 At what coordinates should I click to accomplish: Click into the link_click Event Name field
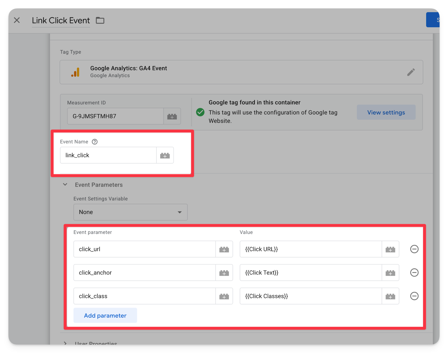pos(108,156)
